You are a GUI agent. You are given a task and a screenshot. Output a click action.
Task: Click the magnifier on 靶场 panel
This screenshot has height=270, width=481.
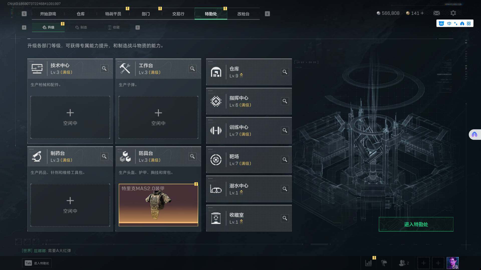point(285,160)
